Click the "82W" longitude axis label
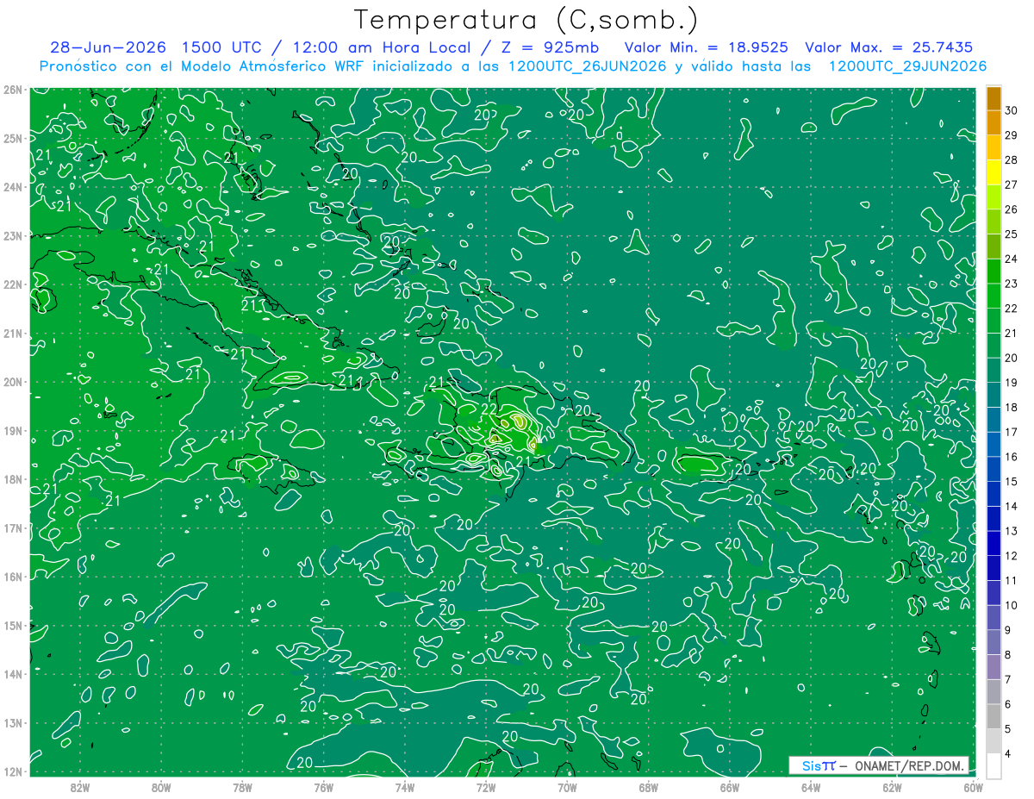 point(79,786)
